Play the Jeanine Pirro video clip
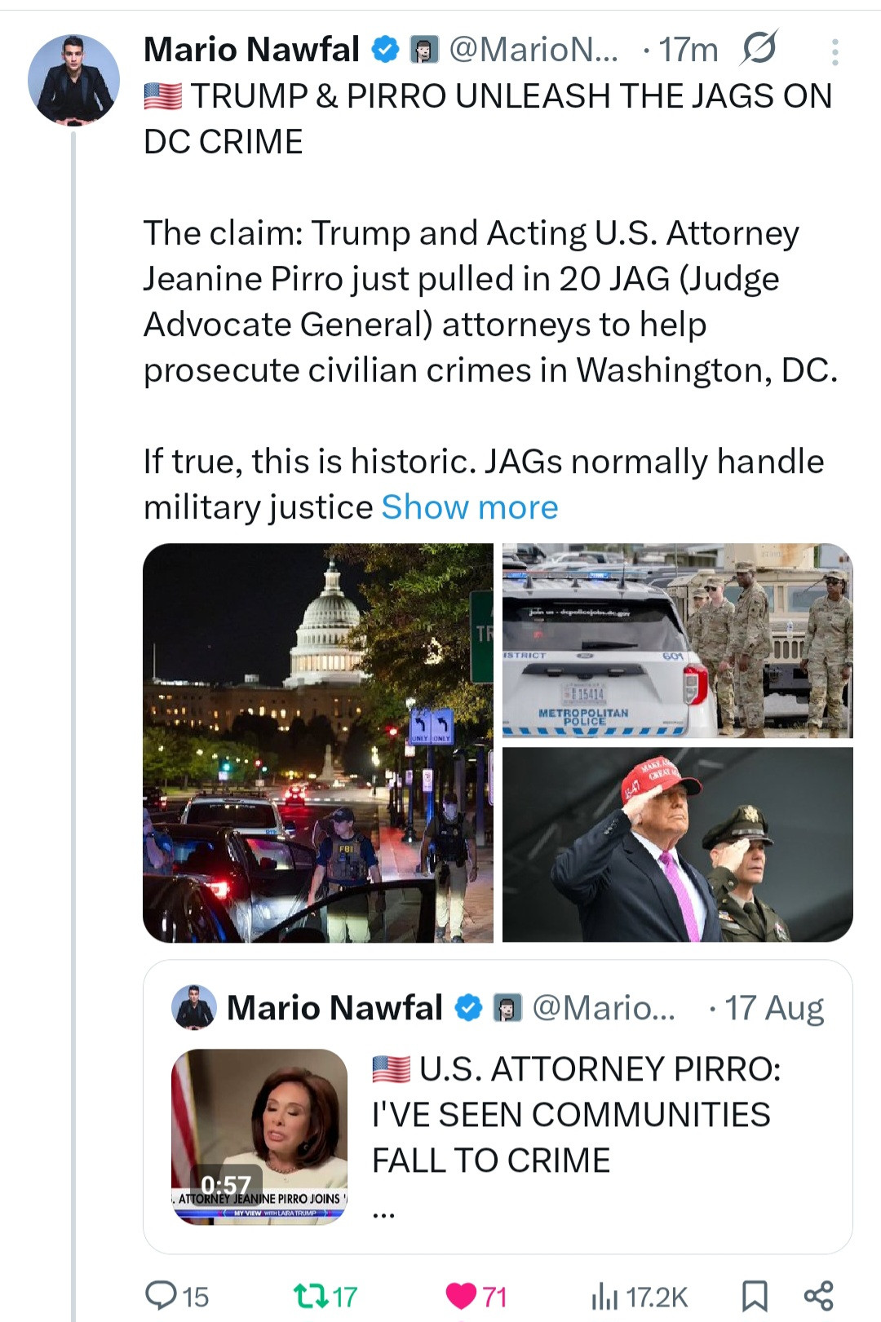The image size is (881, 1322). pos(259,1136)
